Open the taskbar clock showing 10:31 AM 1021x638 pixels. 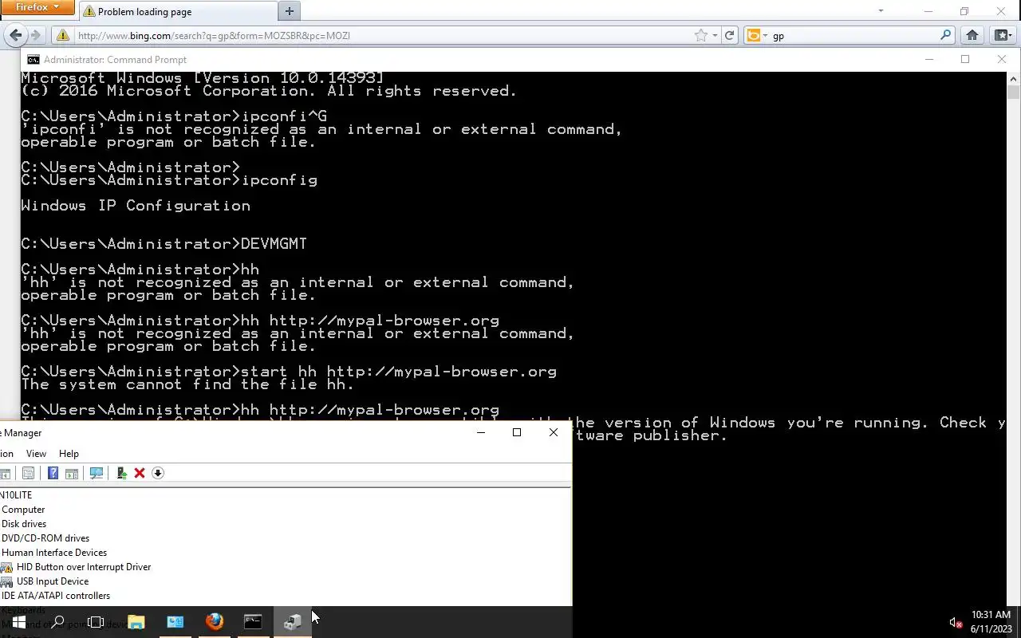pos(991,622)
